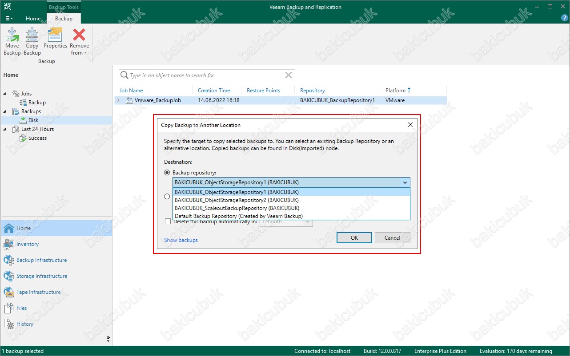Click the navigation pane overflow chevron
This screenshot has width=570, height=356.
(108, 339)
